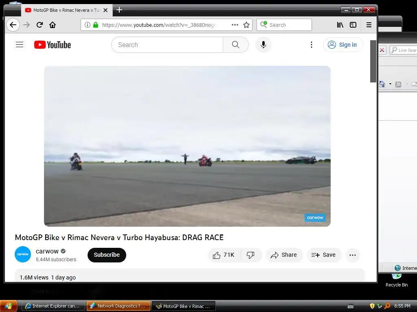Viewport: 417px width, 312px height.
Task: Click the security shield tray icon
Action: click(x=372, y=306)
